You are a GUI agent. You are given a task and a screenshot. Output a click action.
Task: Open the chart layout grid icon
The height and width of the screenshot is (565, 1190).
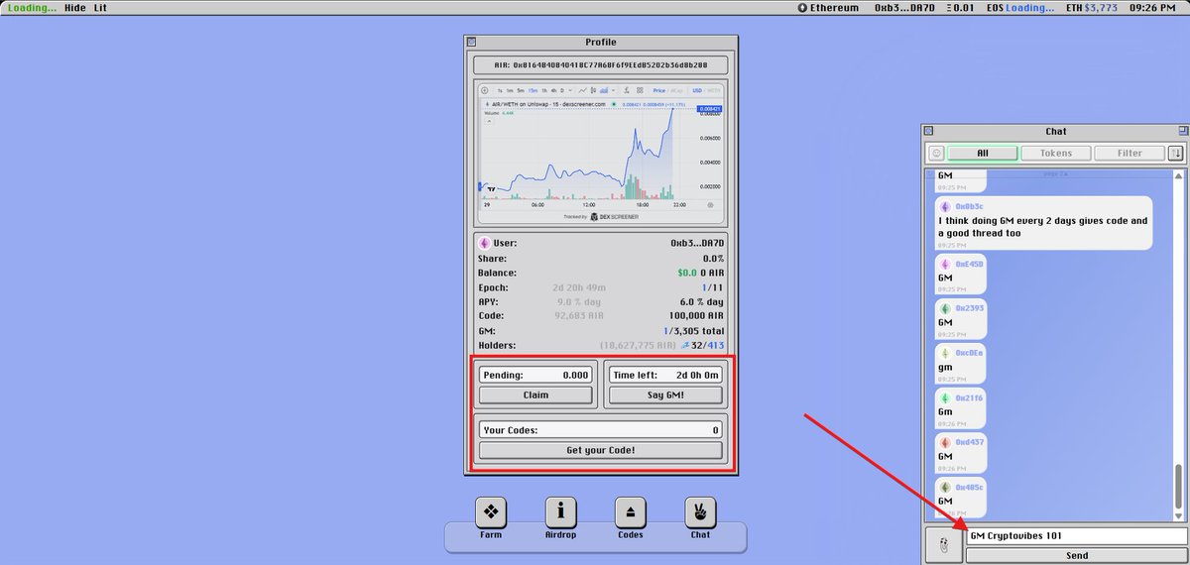(640, 90)
